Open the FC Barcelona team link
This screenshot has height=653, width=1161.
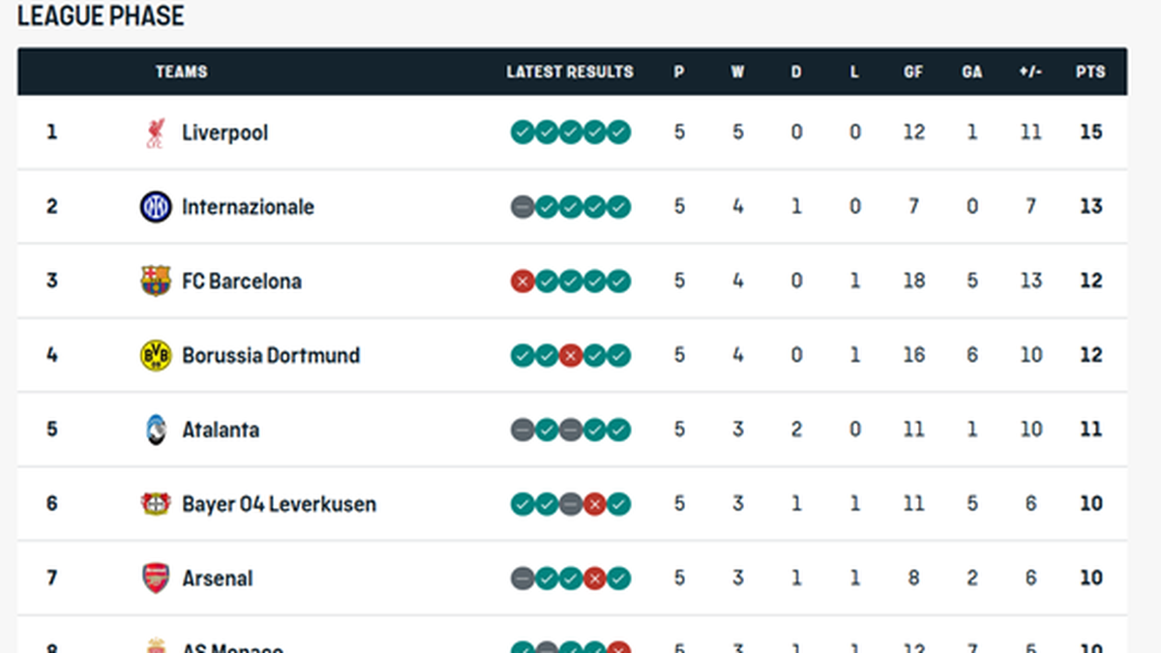point(242,282)
